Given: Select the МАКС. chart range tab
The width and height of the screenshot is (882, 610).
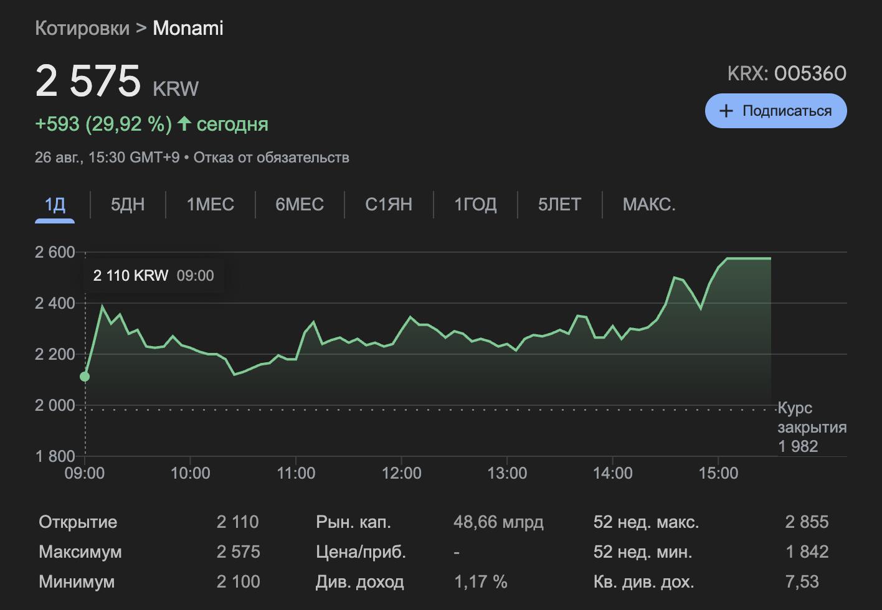Looking at the screenshot, I should pos(649,204).
